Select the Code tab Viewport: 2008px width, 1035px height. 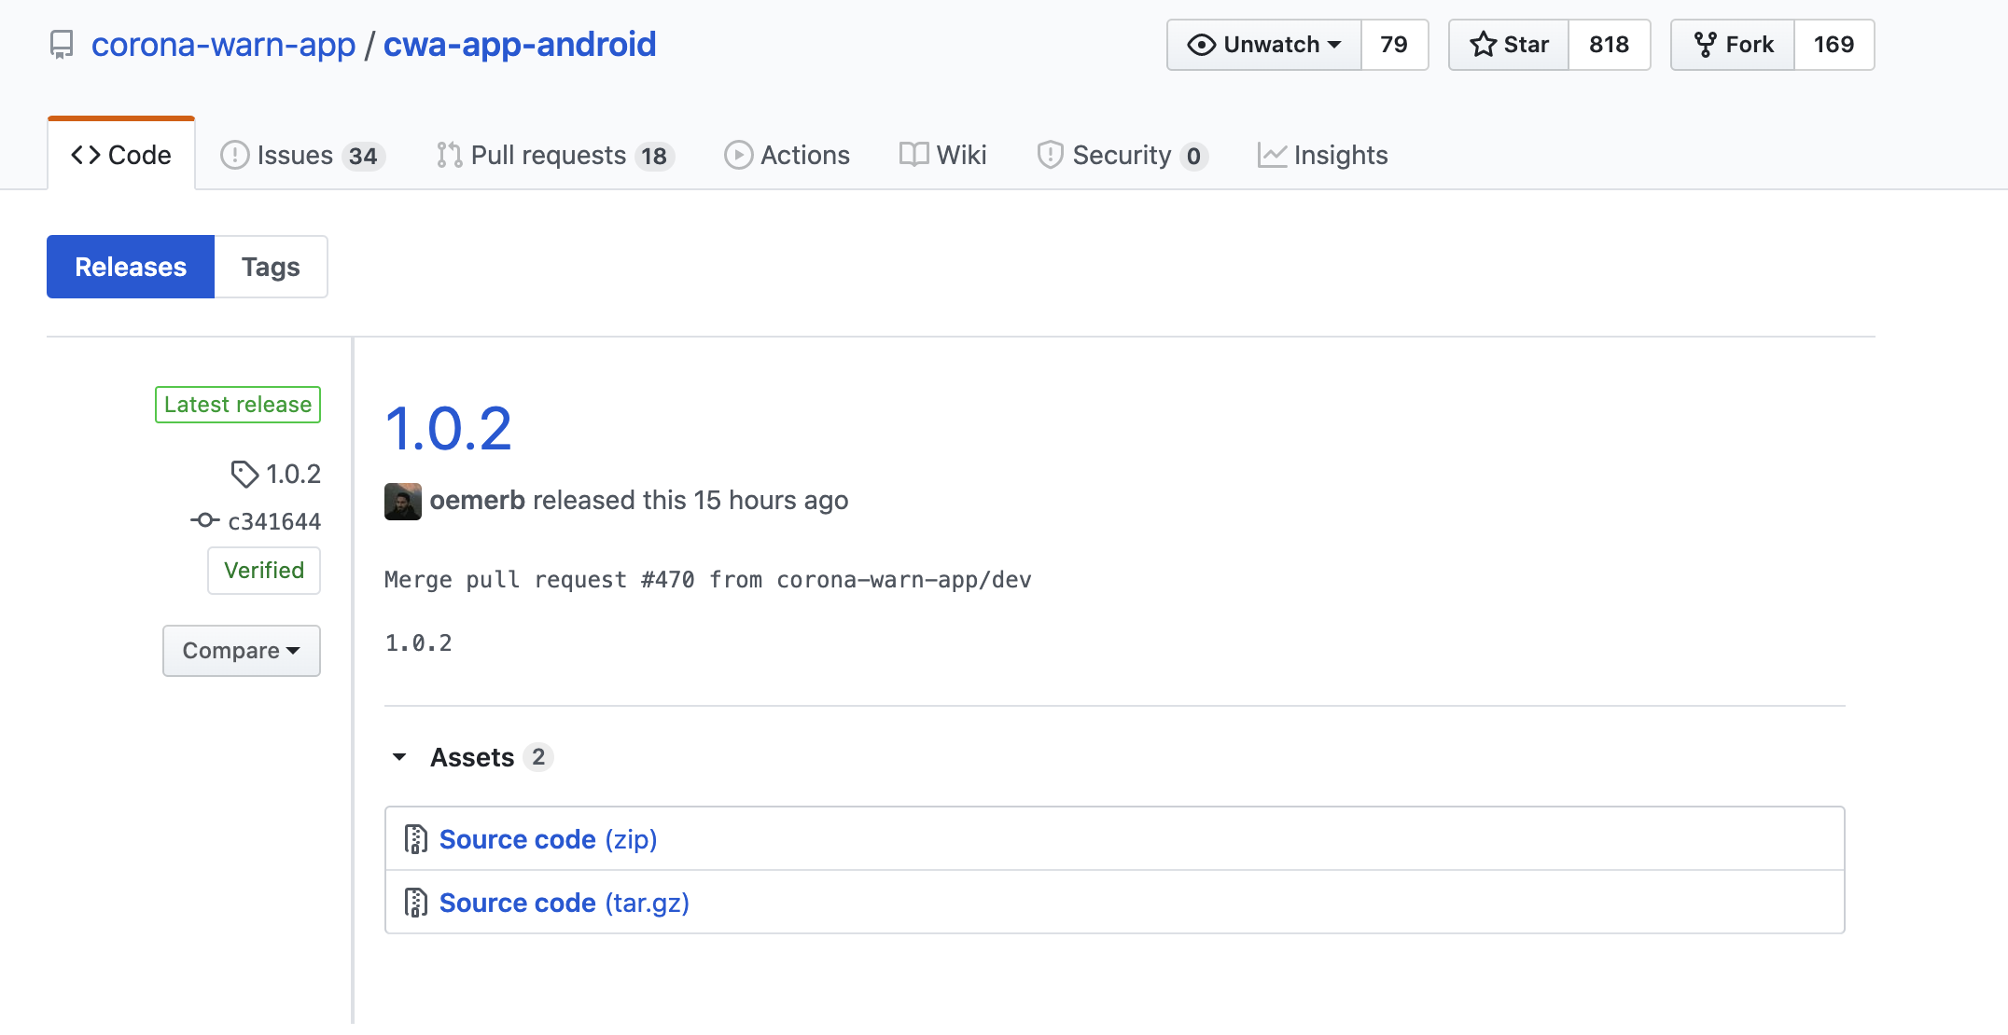[x=119, y=154]
